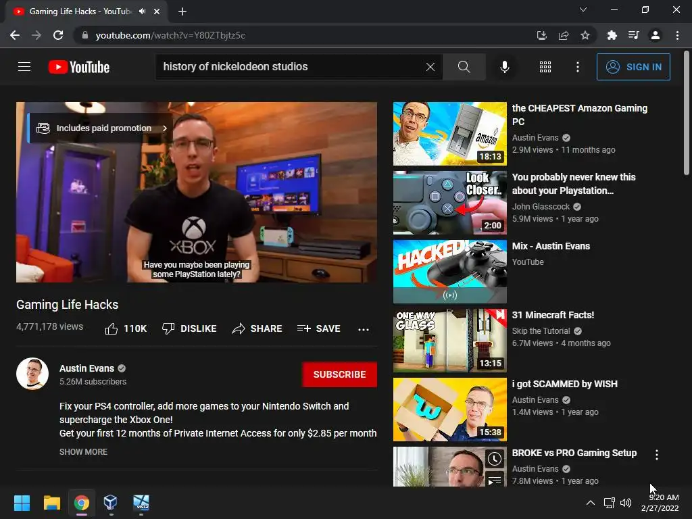692x519 pixels.
Task: Open network icon in system tray
Action: pos(609,503)
